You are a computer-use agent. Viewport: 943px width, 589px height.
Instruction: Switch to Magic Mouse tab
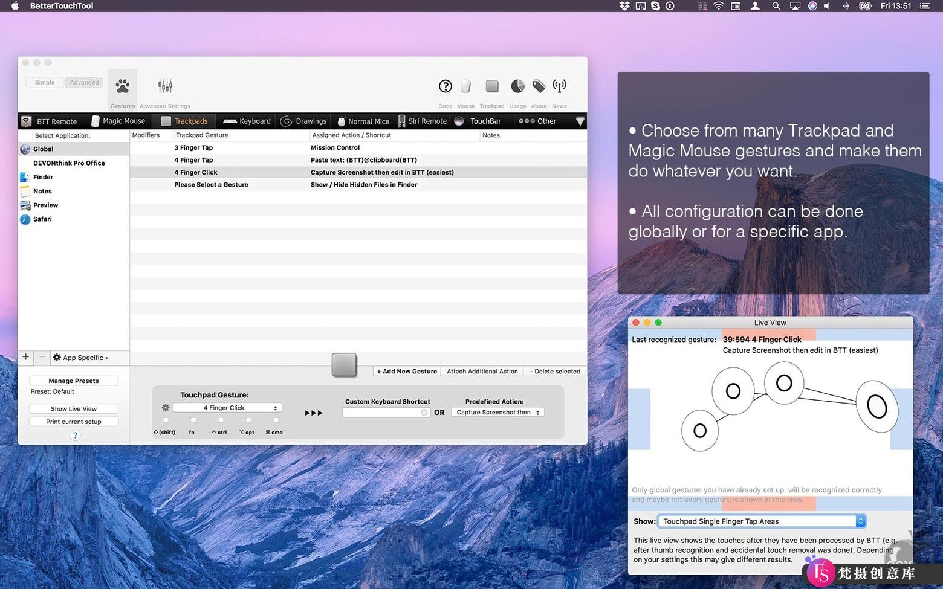tap(118, 121)
